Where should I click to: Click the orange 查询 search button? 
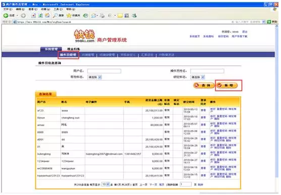(204, 85)
